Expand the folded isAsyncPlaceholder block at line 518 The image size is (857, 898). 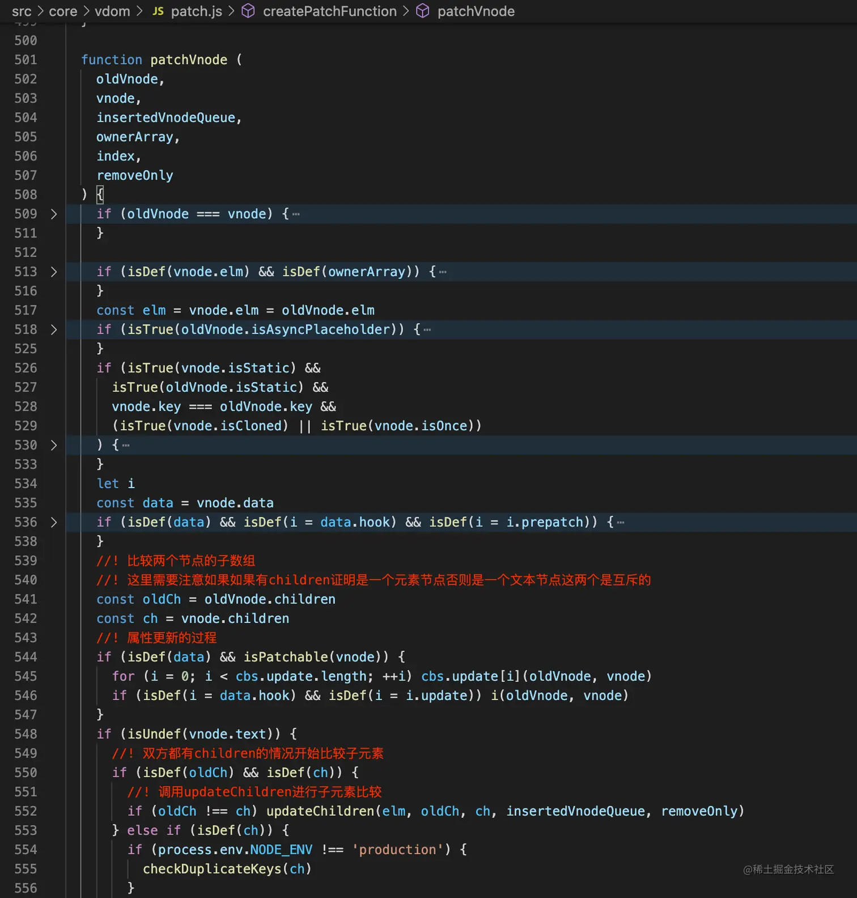click(x=54, y=329)
